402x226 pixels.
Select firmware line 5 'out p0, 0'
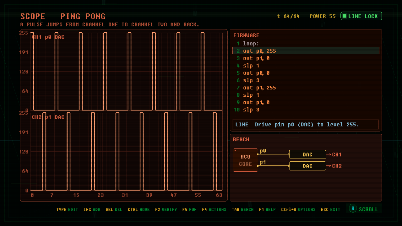(x=306, y=73)
